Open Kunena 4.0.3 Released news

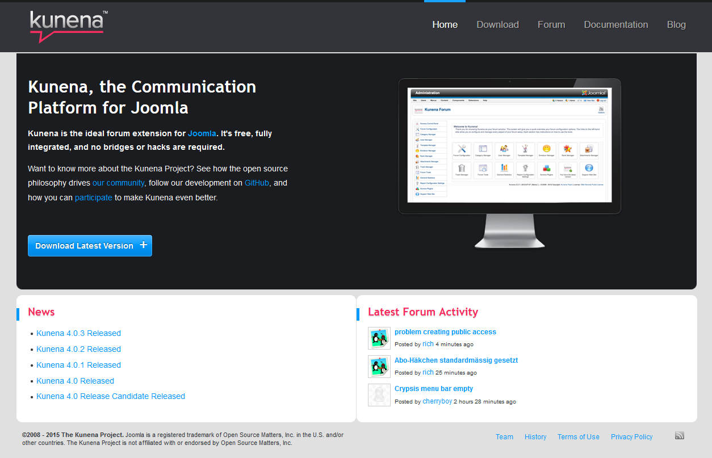78,333
